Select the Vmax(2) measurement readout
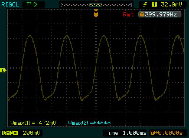This screenshot has width=189, height=138. click(x=89, y=123)
